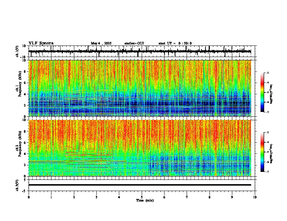Click the "station=OUI" header label
The image size is (287, 221).
coord(134,43)
